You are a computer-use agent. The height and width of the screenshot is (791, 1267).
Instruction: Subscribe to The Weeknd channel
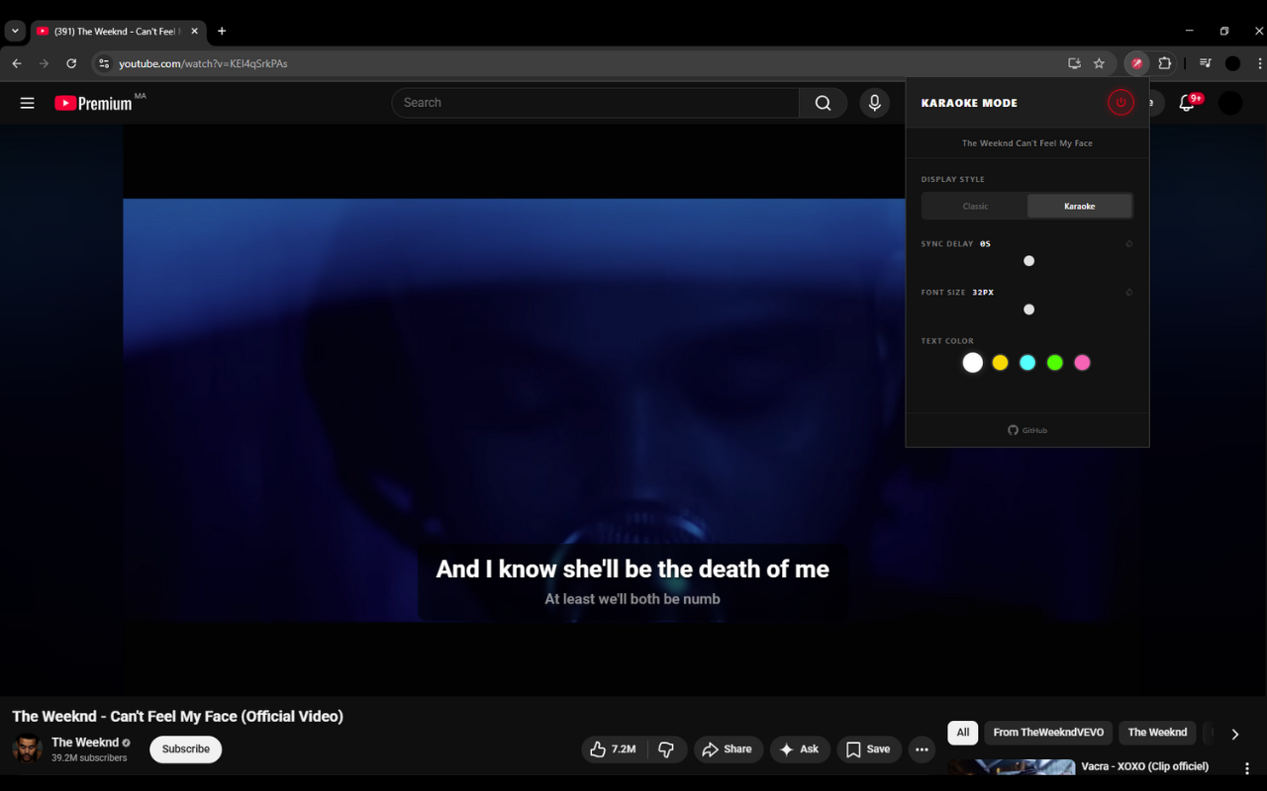[x=186, y=748]
